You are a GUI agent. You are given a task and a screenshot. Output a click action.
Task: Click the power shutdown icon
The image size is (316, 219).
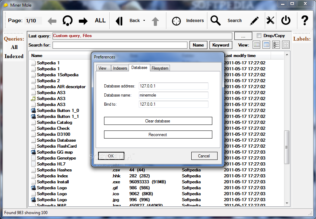tap(286, 21)
